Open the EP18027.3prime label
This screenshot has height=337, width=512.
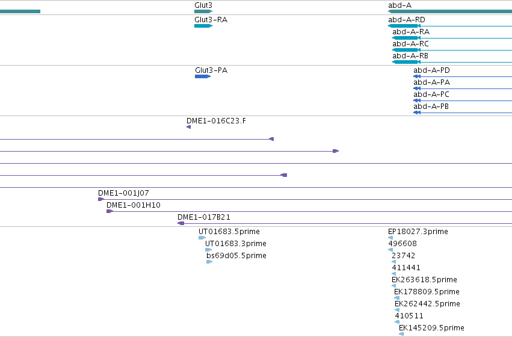[x=418, y=232]
